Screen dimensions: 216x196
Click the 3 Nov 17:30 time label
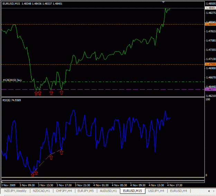click(64, 185)
